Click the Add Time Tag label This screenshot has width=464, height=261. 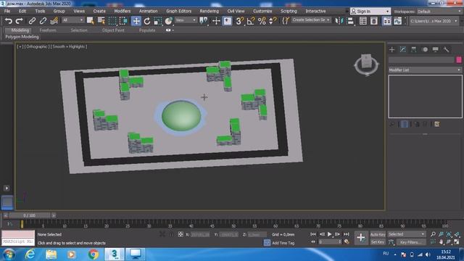(x=283, y=243)
